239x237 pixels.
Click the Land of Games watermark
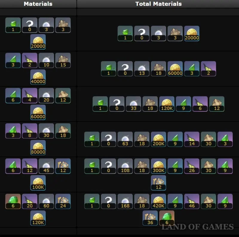point(197,227)
